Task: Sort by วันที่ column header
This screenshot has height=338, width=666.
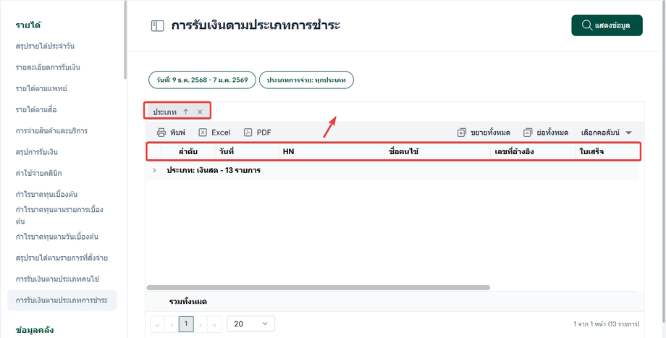Action: pyautogui.click(x=246, y=151)
